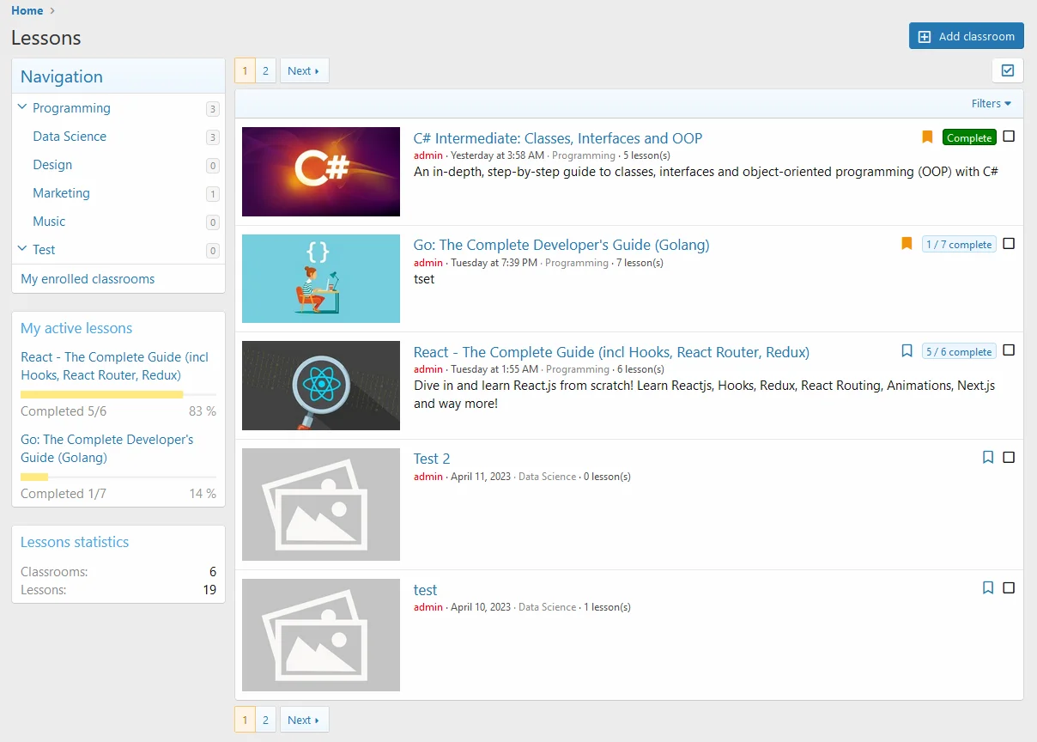Open My enrolled classrooms link

(x=88, y=279)
